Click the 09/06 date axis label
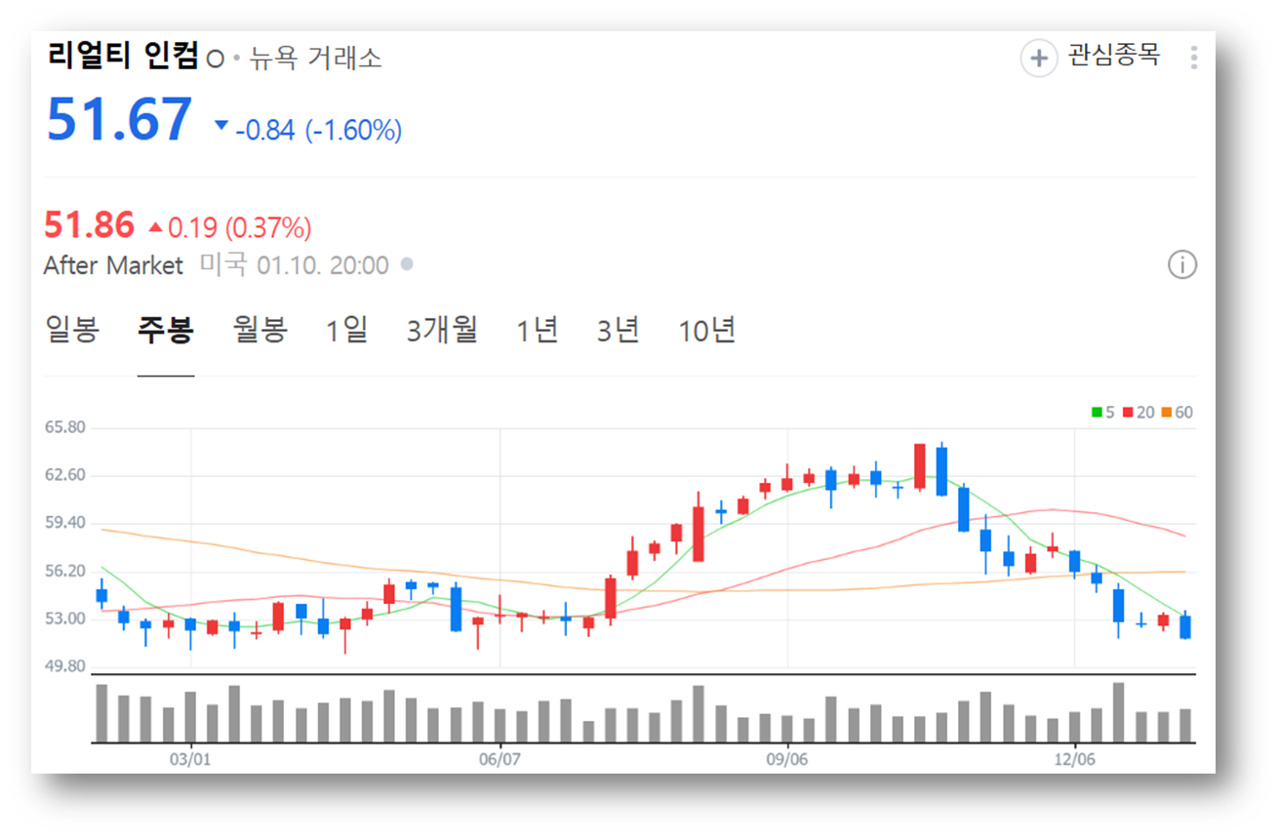 tap(786, 758)
